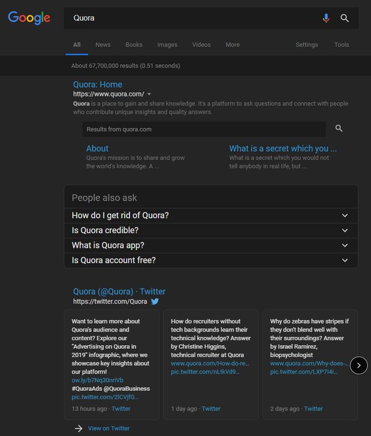The width and height of the screenshot is (371, 436).
Task: Open 'Quora (@Quora) · Twitter' result
Action: pos(120,291)
